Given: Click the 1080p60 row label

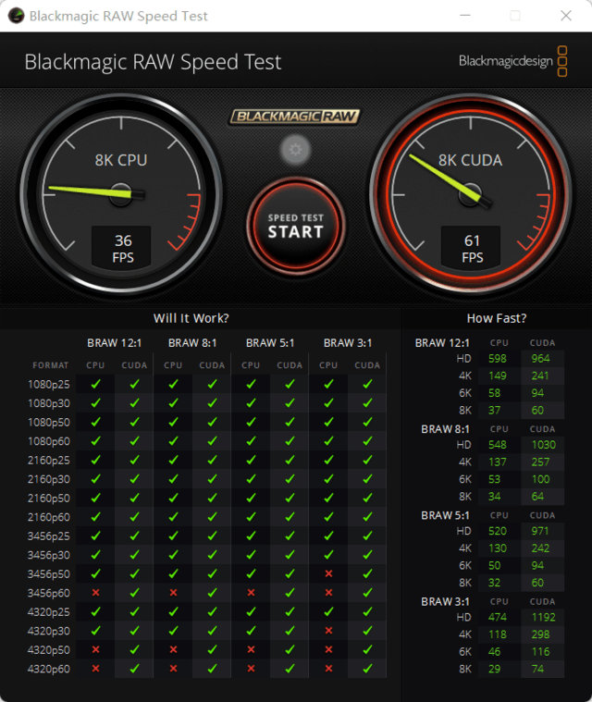Looking at the screenshot, I should pyautogui.click(x=49, y=441).
